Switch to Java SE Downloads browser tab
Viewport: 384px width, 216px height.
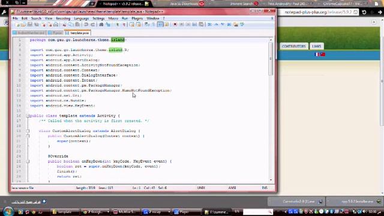tap(185, 4)
